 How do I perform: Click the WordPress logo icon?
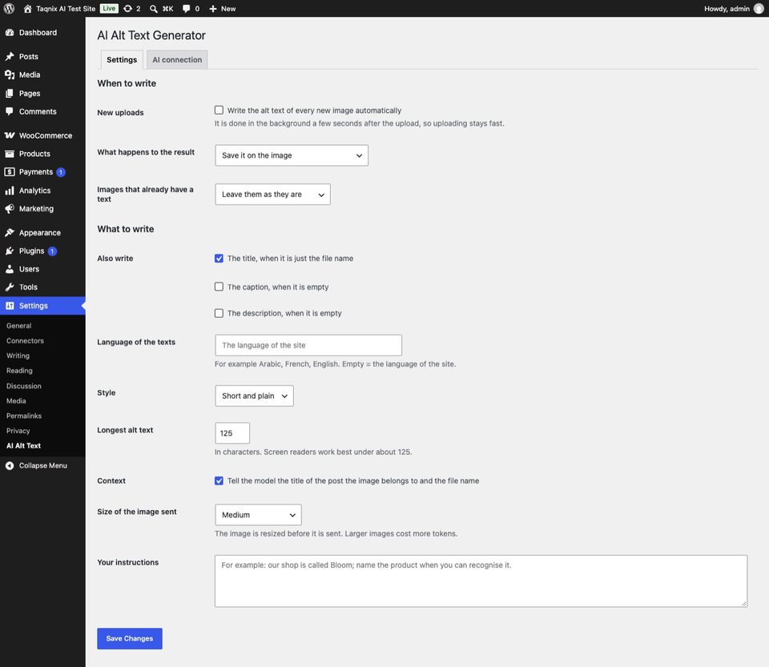pos(9,8)
